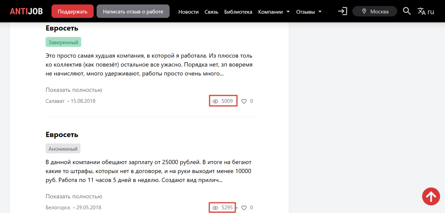Like the Салават review with heart icon
445x213 pixels.
(x=244, y=101)
